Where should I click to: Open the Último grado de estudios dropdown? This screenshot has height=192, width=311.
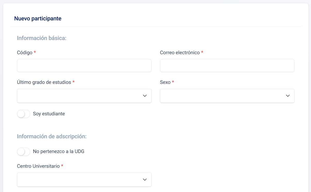tap(80, 96)
